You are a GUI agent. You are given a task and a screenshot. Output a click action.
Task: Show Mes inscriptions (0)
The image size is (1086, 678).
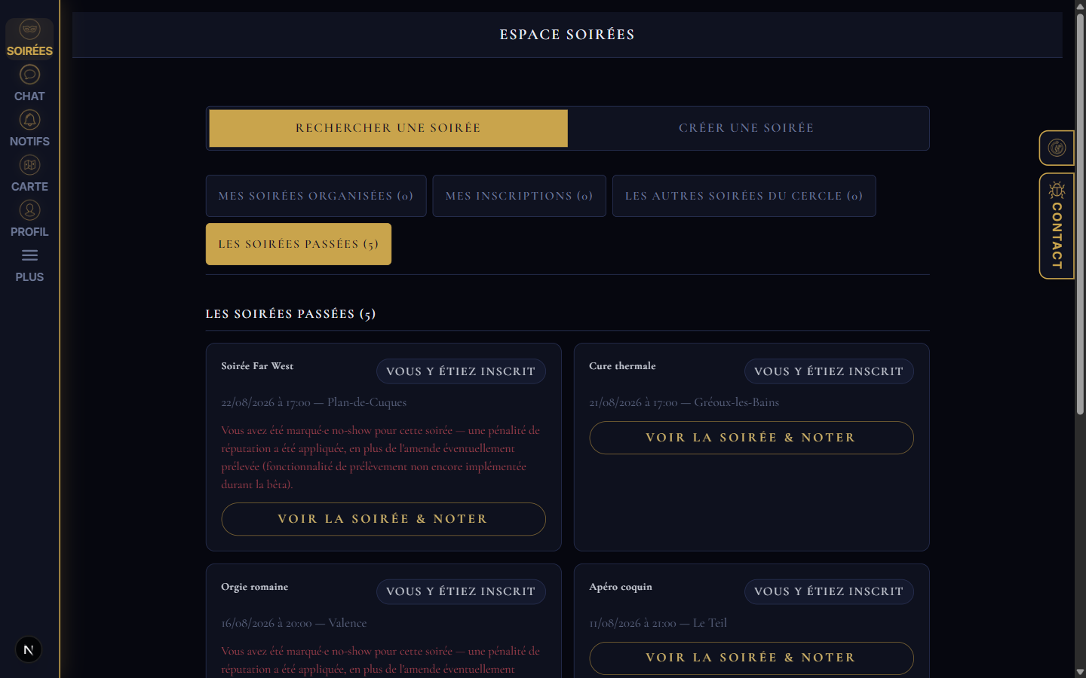[519, 196]
